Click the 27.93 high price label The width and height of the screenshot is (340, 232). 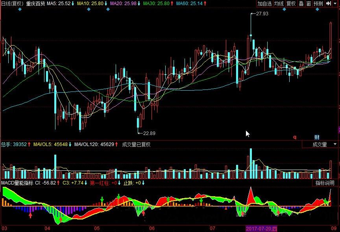point(261,14)
